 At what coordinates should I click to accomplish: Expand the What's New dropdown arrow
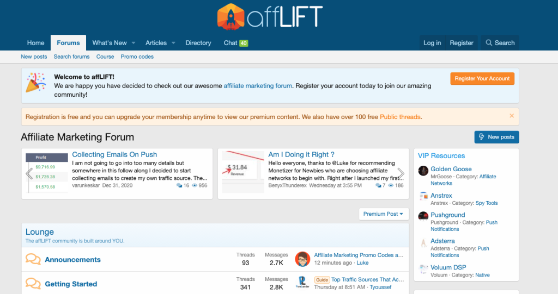point(134,43)
